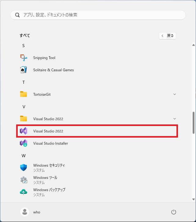This screenshot has width=196, height=222.
Task: Open the Visual Studio Installer icon
Action: 24,143
